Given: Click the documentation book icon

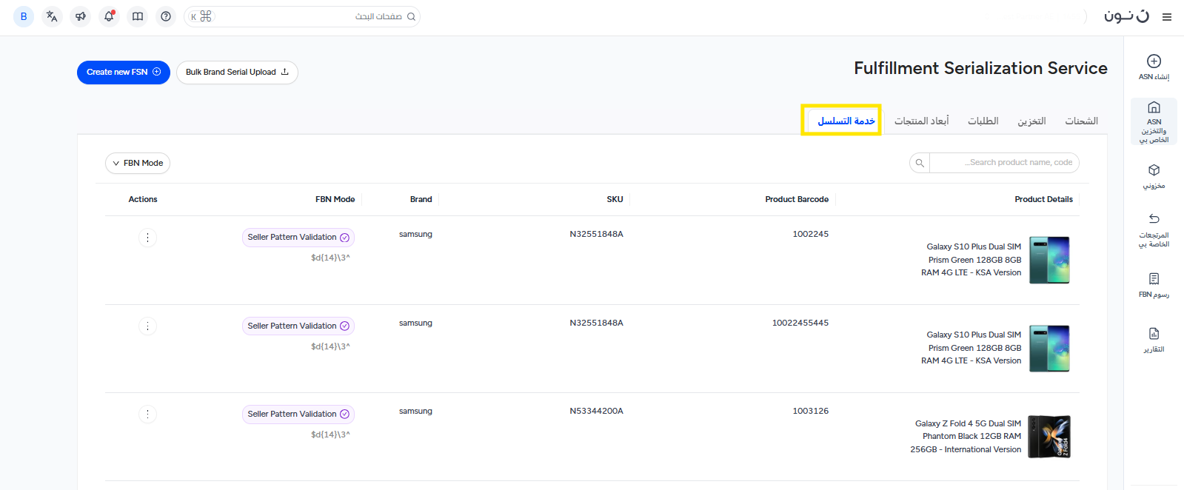Looking at the screenshot, I should tap(138, 16).
